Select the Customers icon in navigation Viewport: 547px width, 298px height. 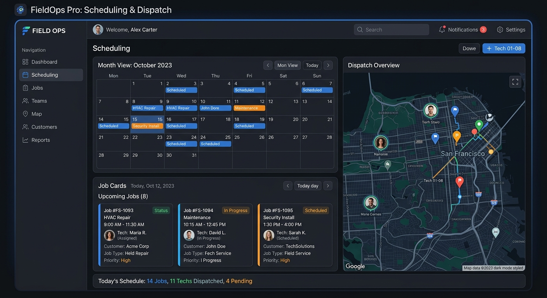click(25, 126)
